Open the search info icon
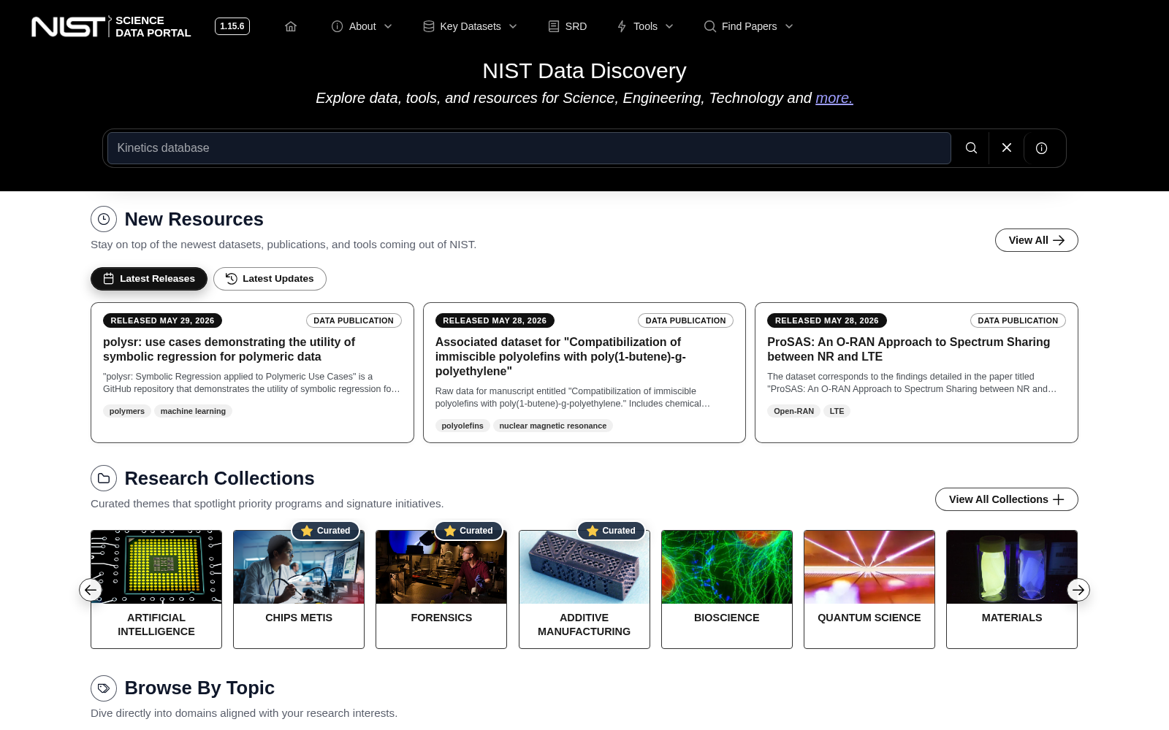The height and width of the screenshot is (730, 1169). [x=1042, y=148]
